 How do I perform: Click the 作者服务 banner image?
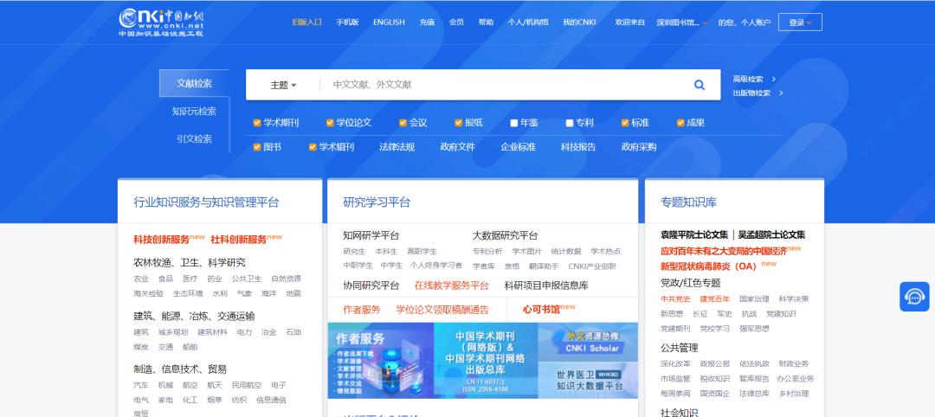(x=380, y=360)
